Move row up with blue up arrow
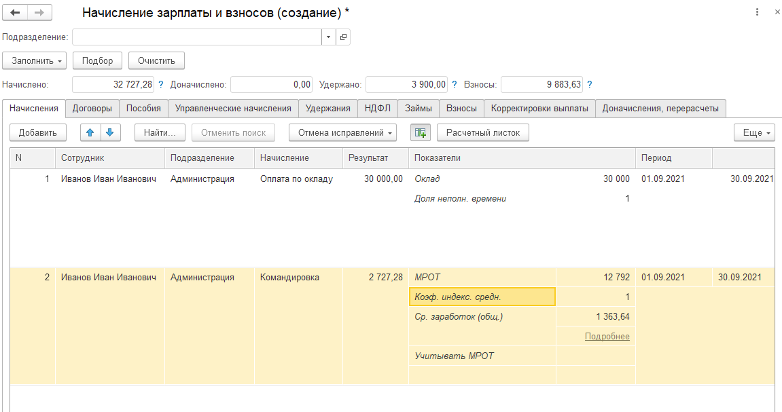Screen dimensions: 782x412 [90, 132]
